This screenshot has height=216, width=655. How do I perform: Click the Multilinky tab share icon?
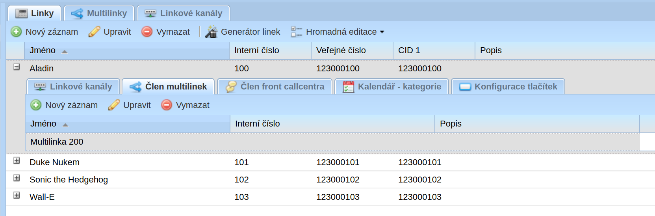point(77,13)
